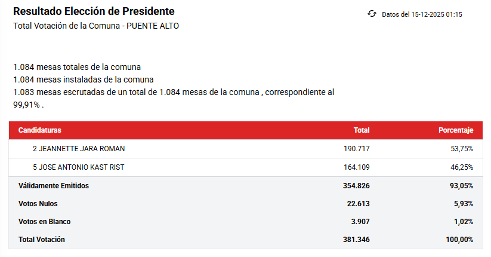Click the Total Votación row label

tap(42, 240)
